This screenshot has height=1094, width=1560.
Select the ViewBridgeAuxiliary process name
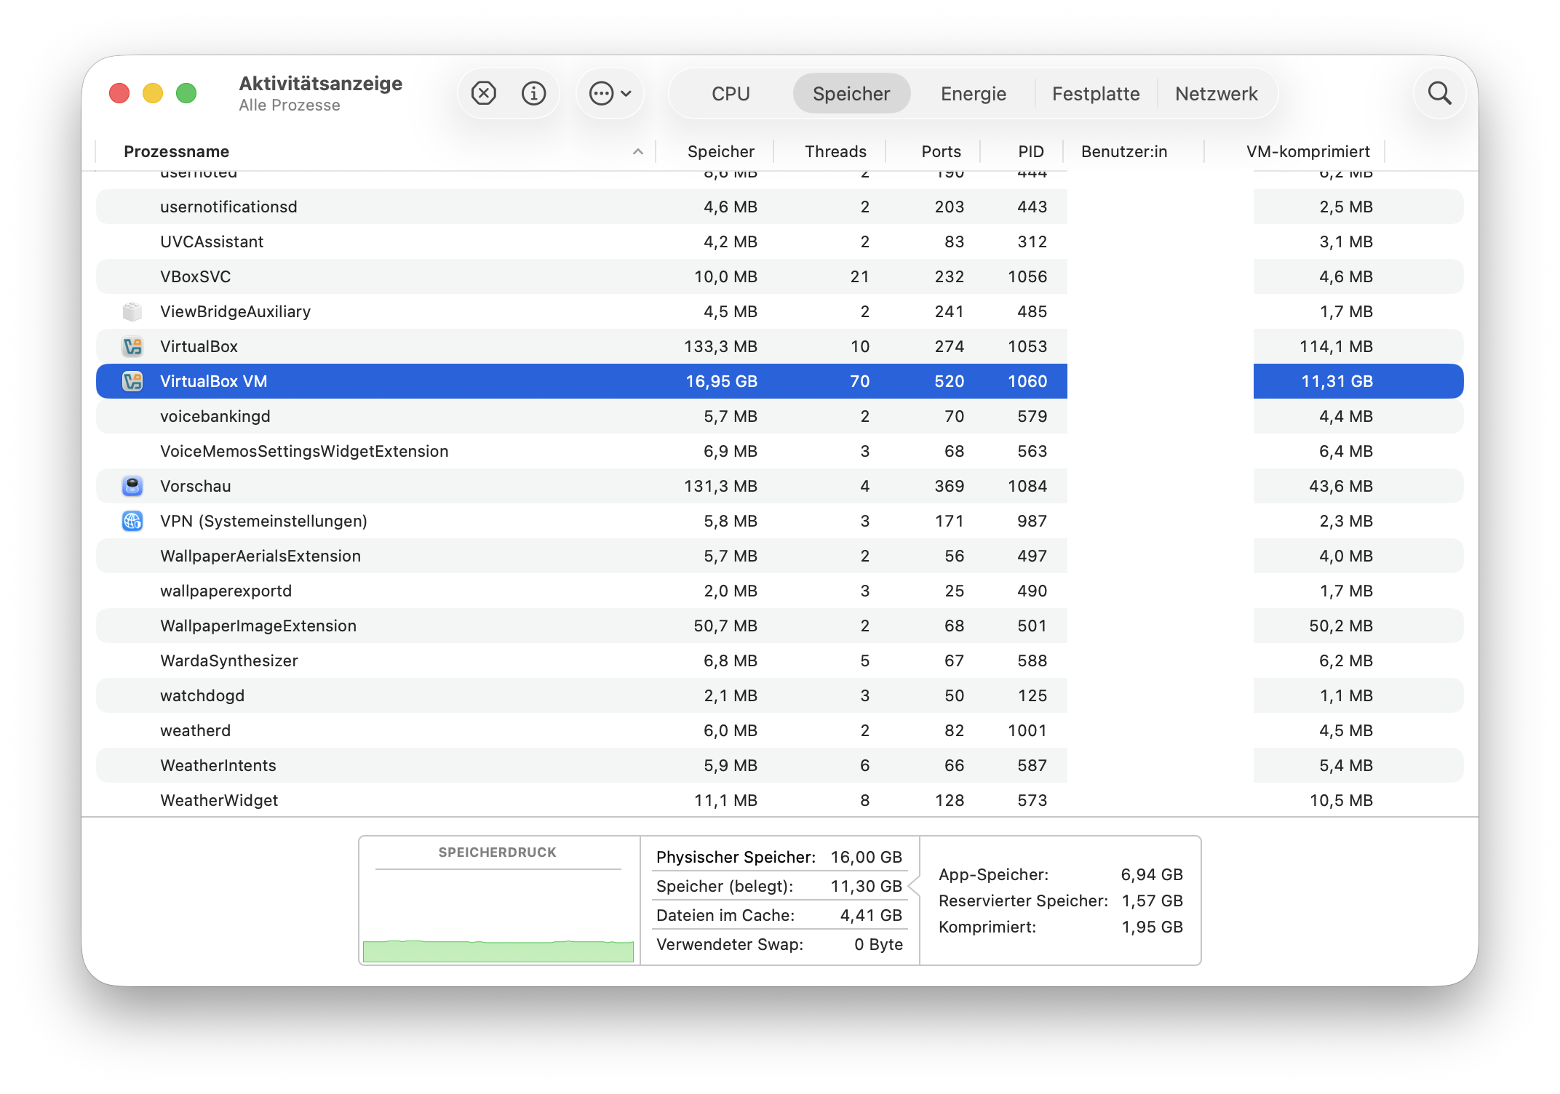pos(235,311)
